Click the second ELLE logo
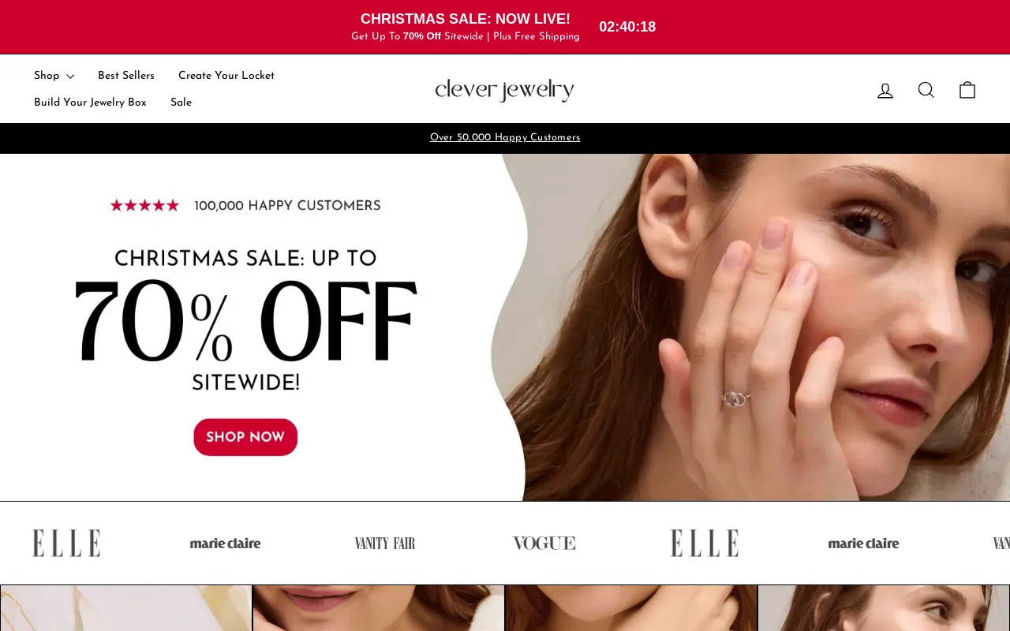The width and height of the screenshot is (1010, 631). [705, 543]
